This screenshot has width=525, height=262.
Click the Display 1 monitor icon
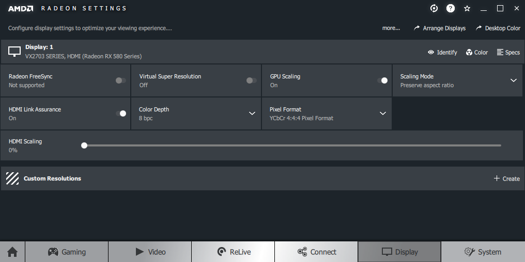(x=14, y=52)
